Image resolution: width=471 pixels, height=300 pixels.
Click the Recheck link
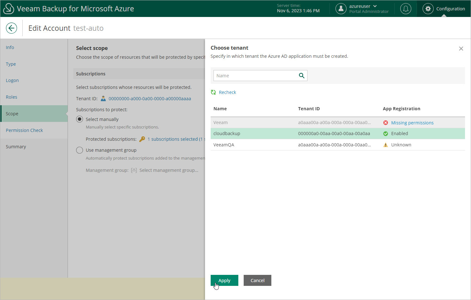[x=227, y=92]
